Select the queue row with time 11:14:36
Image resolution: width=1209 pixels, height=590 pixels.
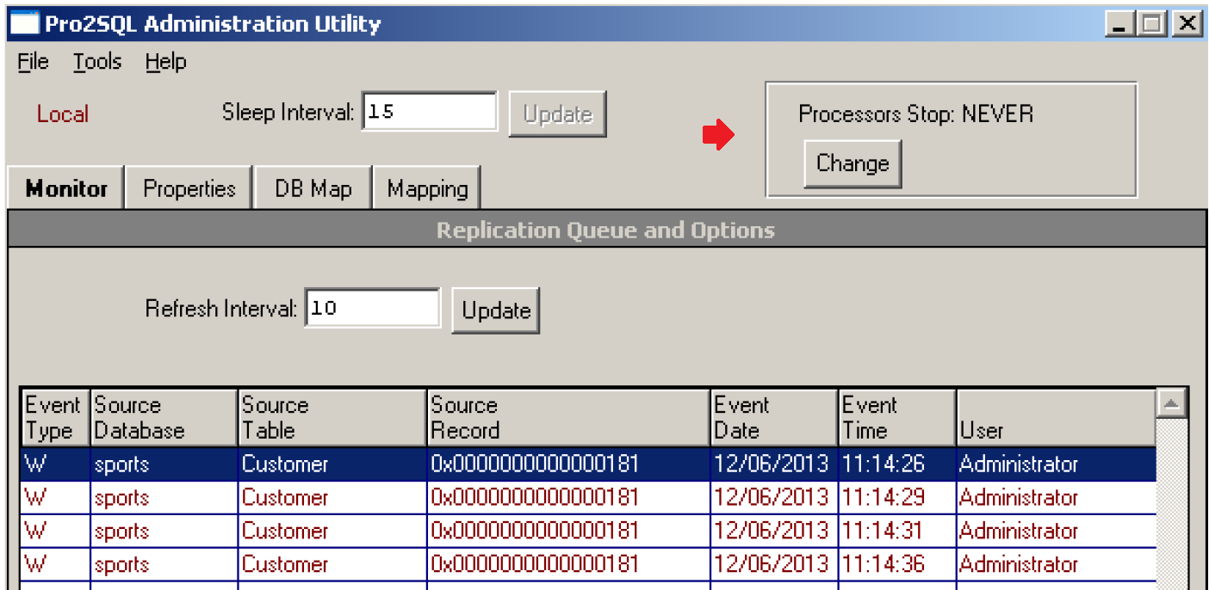pyautogui.click(x=586, y=565)
